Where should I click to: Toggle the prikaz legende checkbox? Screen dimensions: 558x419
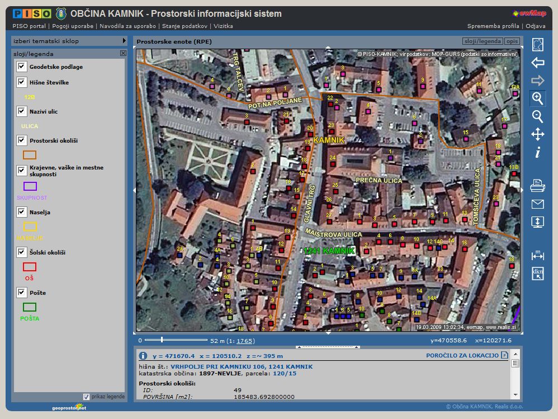coord(86,397)
